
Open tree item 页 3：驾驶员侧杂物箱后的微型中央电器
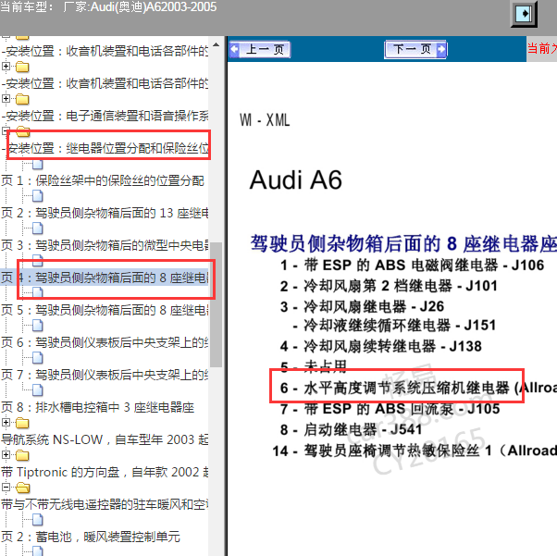pos(105,245)
